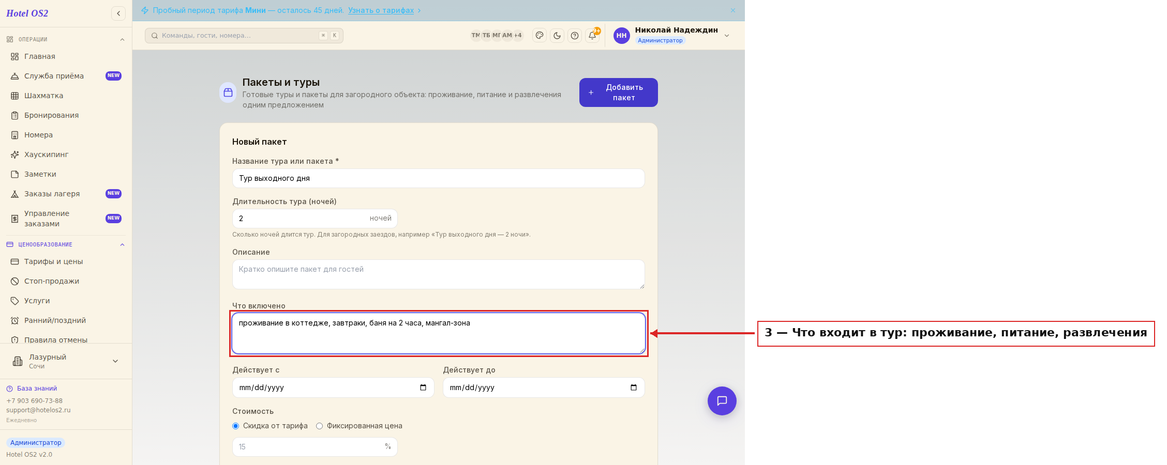Click the Hotel OS2 logo
The image size is (1167, 465).
coord(27,13)
